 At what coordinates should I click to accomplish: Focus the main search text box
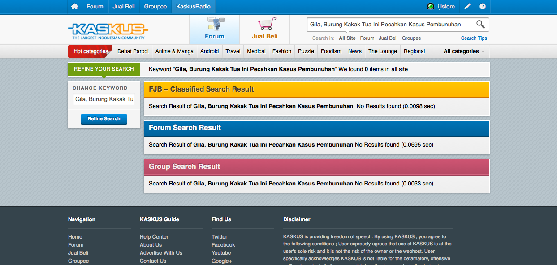pos(391,25)
